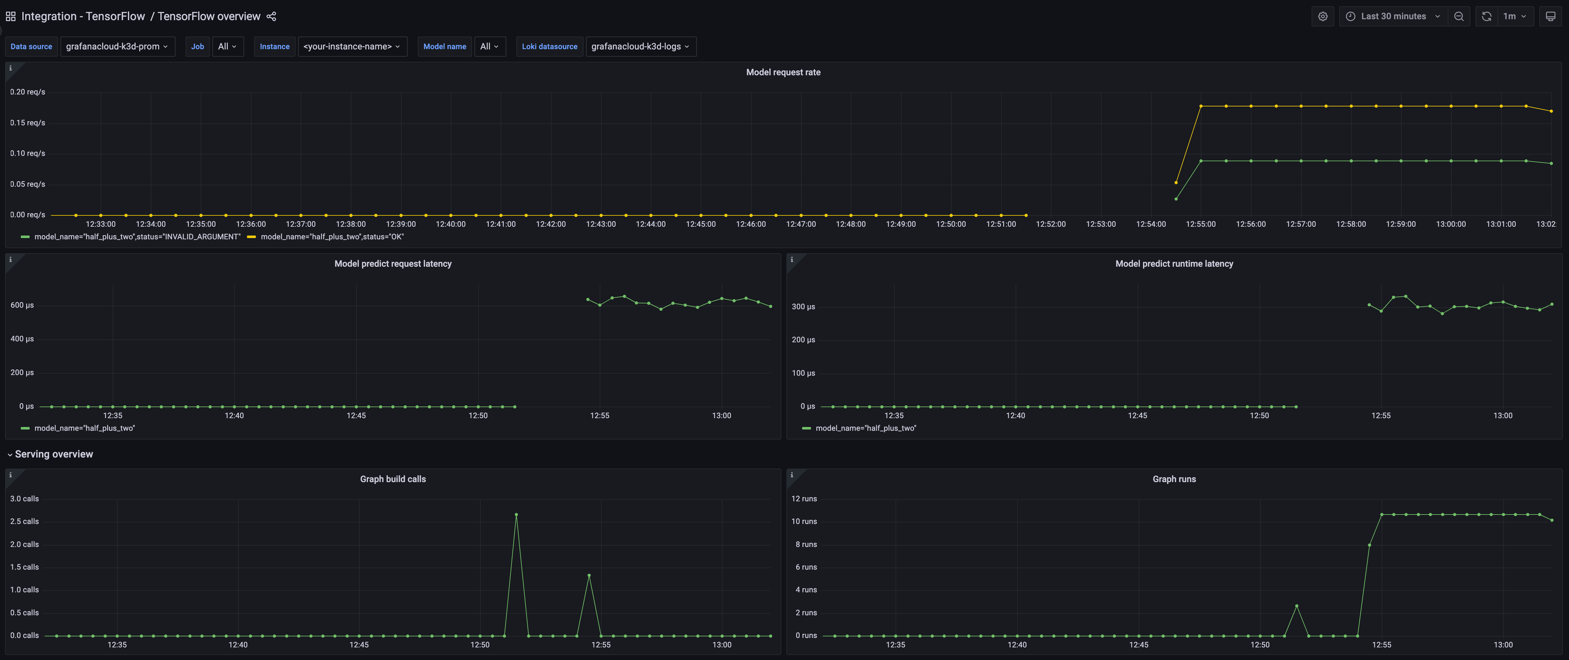Toggle half_plus_two series in Model predict request latency legend
The height and width of the screenshot is (660, 1569).
(x=85, y=427)
